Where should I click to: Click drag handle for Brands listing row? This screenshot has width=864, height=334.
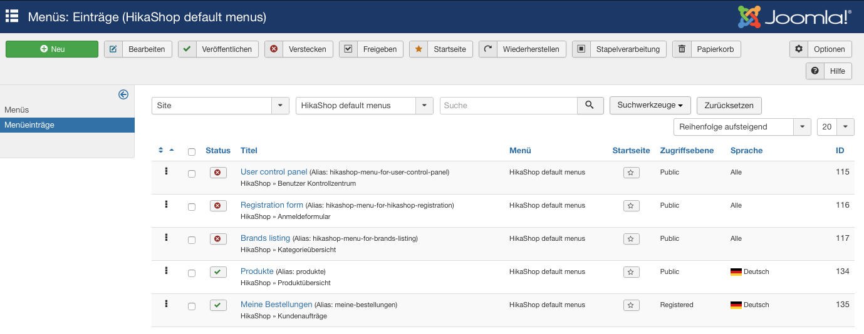pyautogui.click(x=166, y=238)
